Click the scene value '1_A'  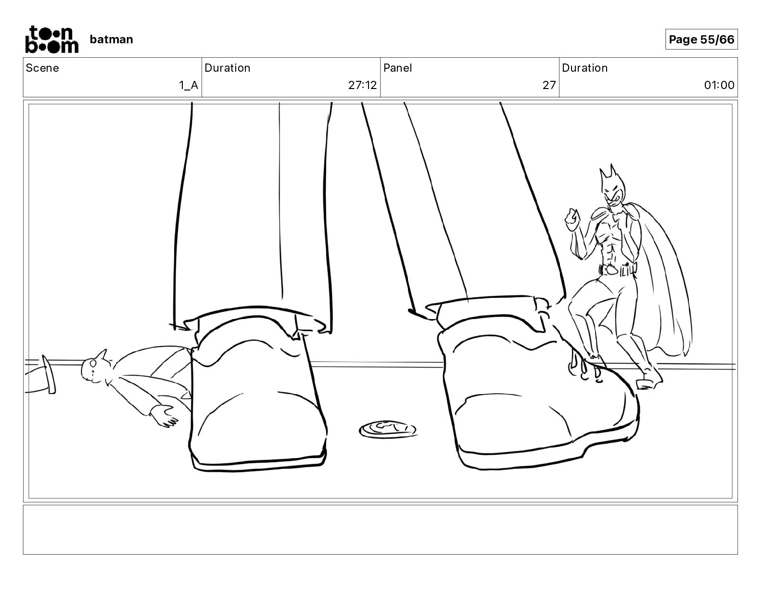[189, 86]
